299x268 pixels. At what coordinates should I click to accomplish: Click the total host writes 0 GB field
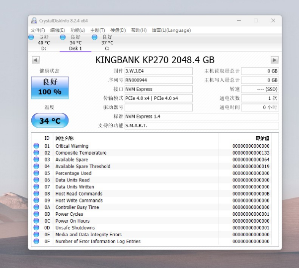point(260,80)
